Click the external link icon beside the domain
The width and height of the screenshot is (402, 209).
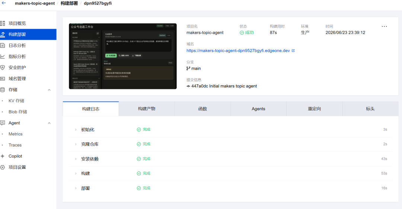(293, 51)
